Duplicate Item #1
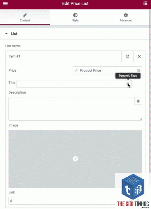The image size is (151, 209). click(127, 56)
